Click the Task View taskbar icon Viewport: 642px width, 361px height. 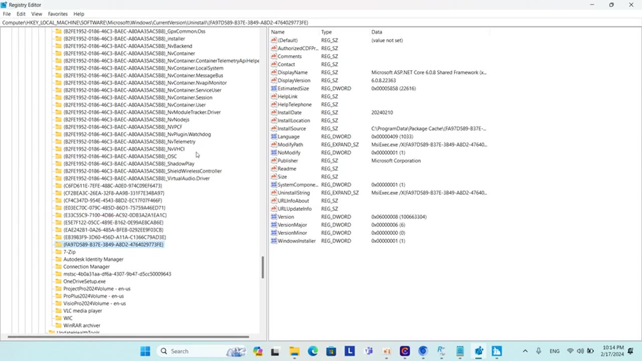click(275, 351)
